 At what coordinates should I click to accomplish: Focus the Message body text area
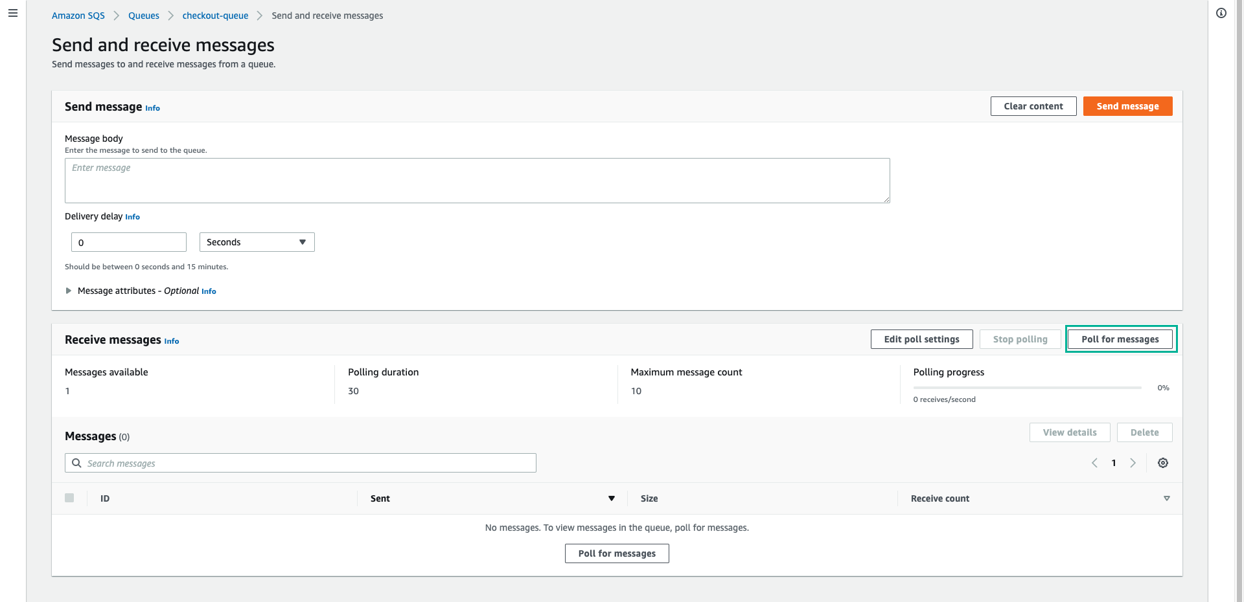point(478,181)
